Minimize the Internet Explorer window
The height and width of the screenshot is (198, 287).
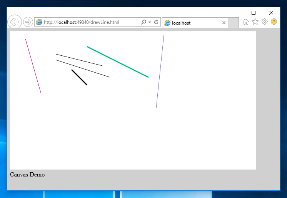click(x=236, y=13)
